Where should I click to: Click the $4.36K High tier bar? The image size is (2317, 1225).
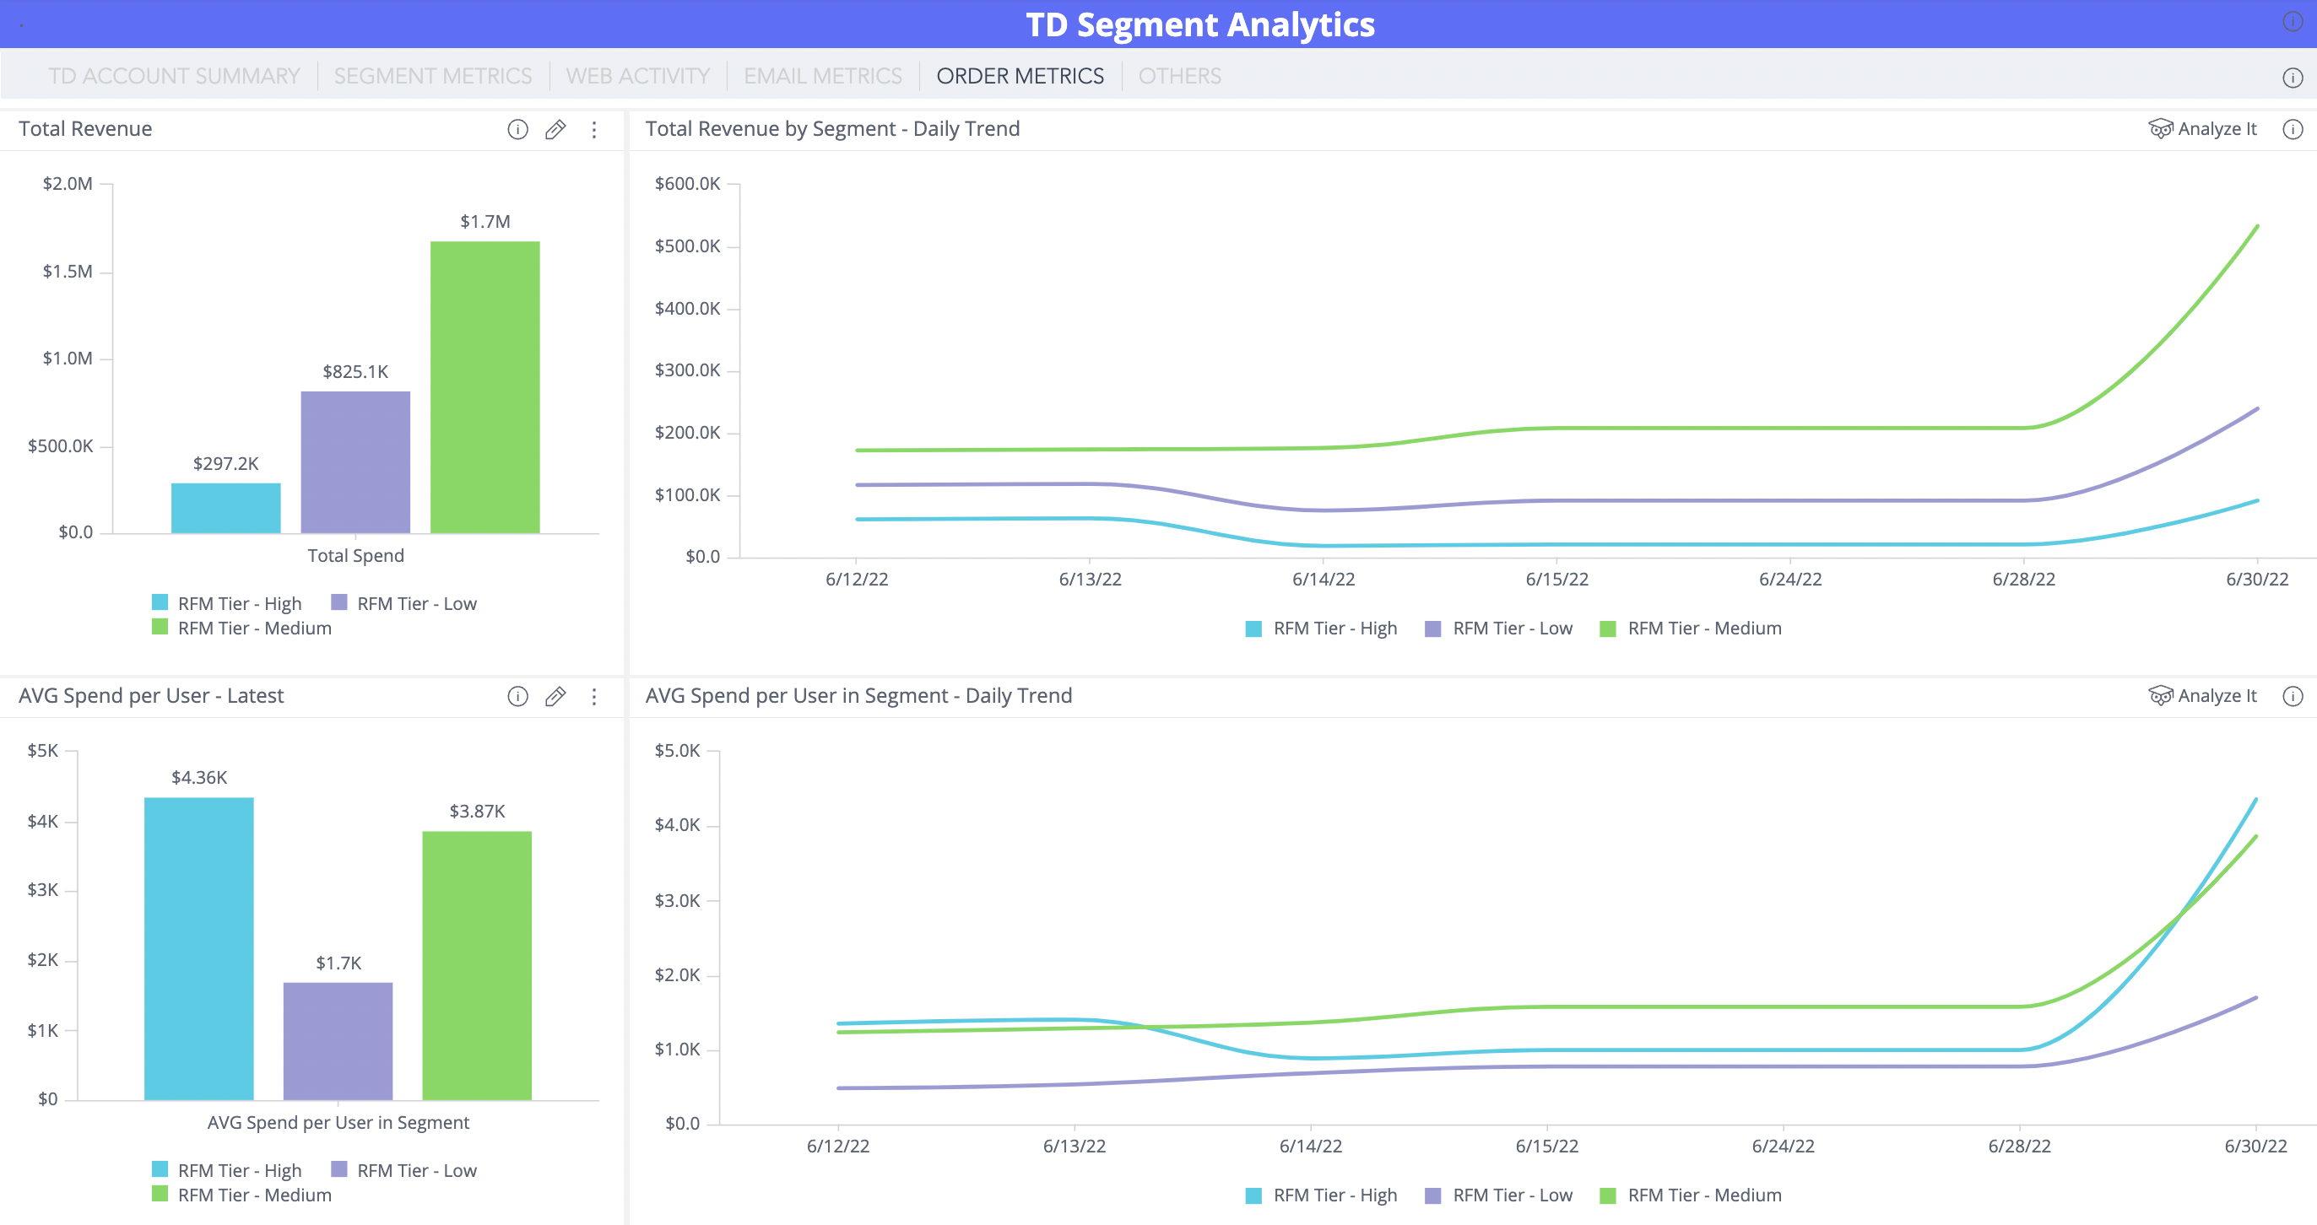click(x=198, y=948)
